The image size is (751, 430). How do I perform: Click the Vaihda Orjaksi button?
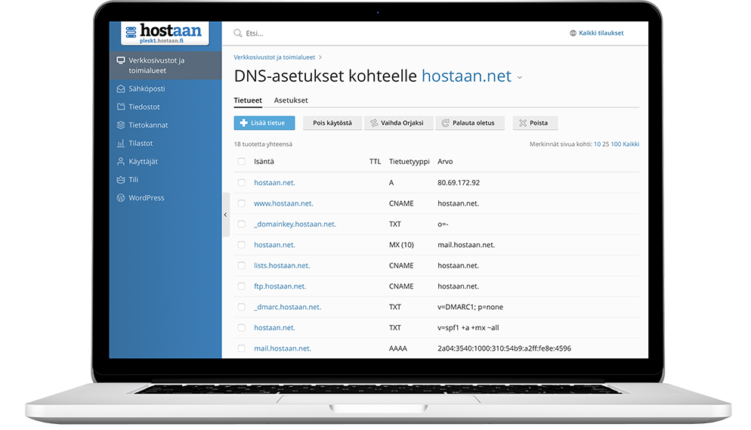(398, 123)
